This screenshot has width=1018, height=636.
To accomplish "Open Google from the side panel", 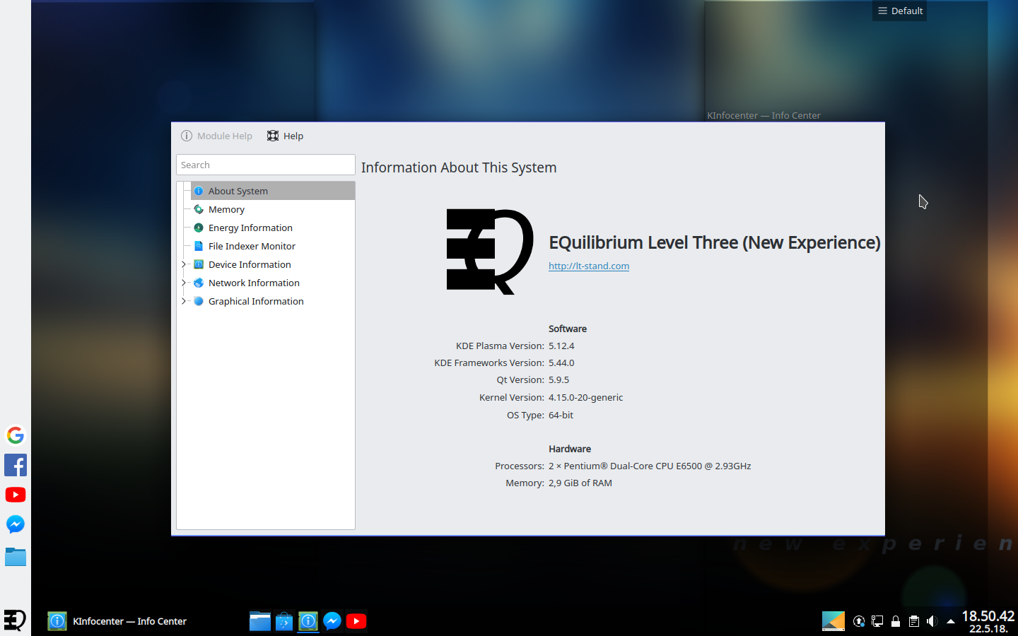I will coord(16,435).
